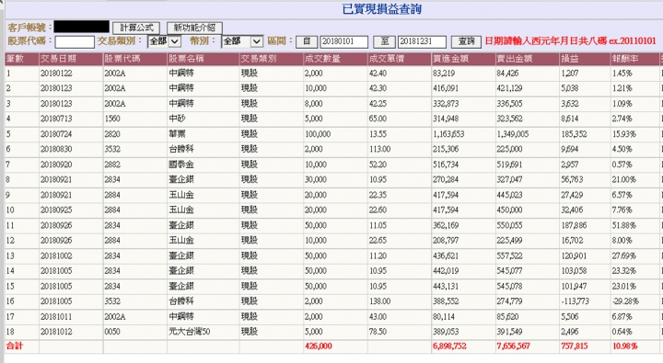Click stock name 中砂
The height and width of the screenshot is (363, 663).
point(177,119)
